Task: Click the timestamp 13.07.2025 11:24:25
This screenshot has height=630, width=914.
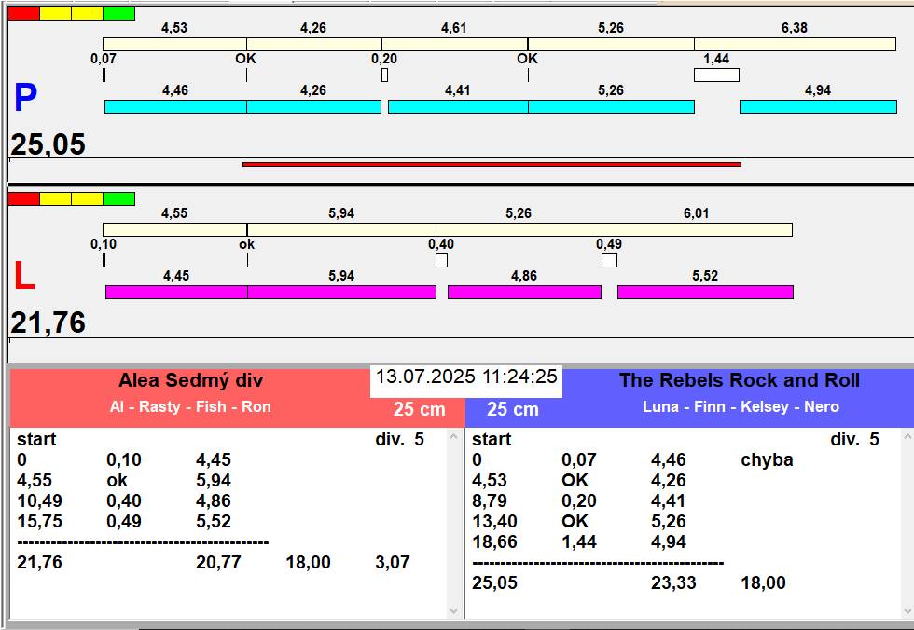Action: coord(466,377)
